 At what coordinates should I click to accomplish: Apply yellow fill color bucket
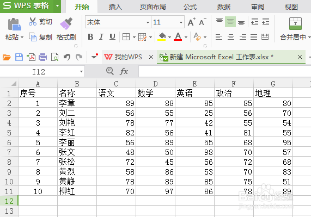tap(162, 37)
